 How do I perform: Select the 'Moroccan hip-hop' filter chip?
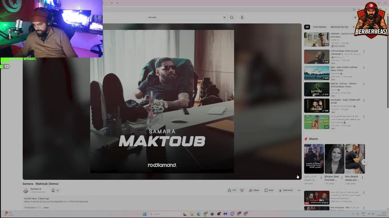pyautogui.click(x=339, y=27)
